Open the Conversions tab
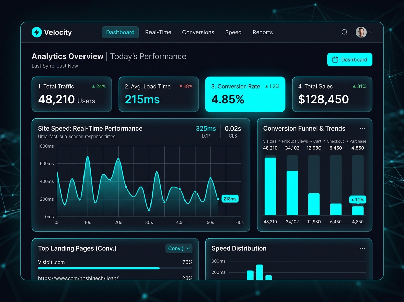Screen dimensions: 404x302 pyautogui.click(x=198, y=32)
